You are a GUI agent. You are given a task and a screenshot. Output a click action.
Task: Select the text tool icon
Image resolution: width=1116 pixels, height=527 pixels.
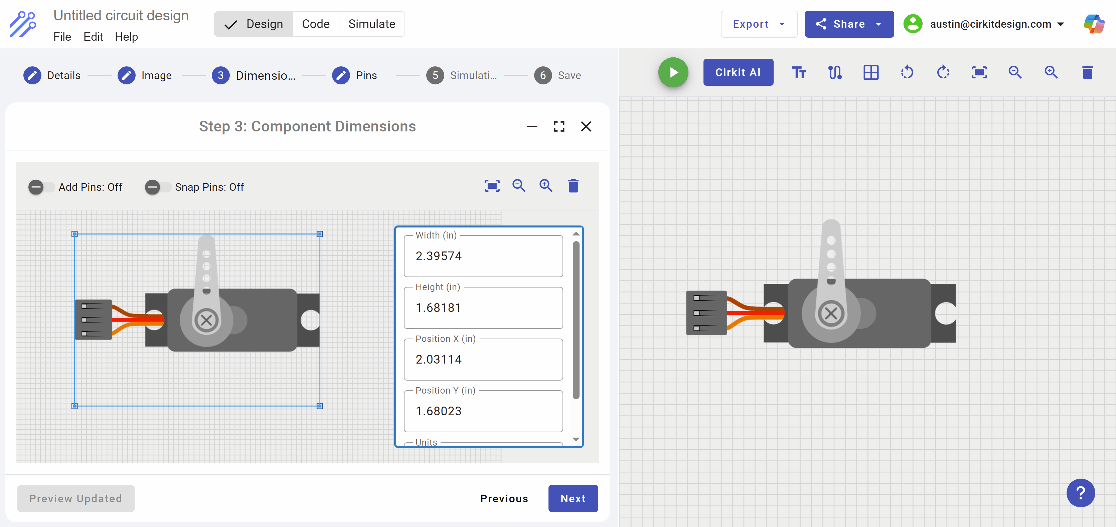pyautogui.click(x=798, y=72)
